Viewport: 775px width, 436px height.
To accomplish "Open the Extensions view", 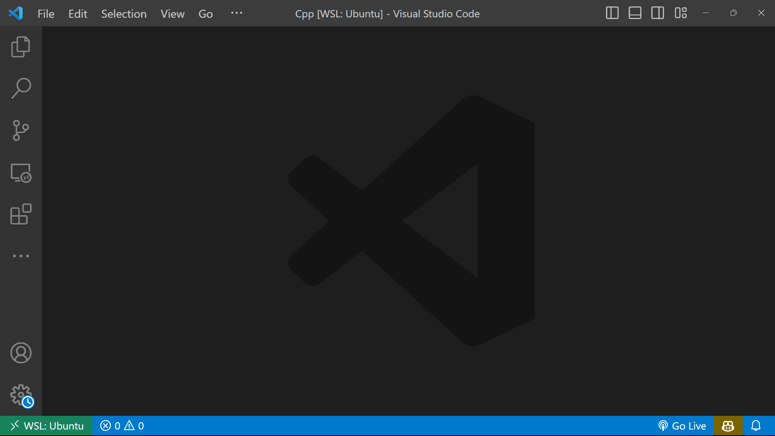I will [21, 214].
